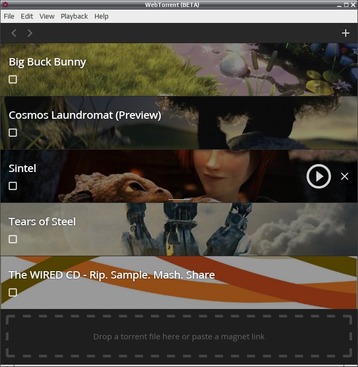This screenshot has width=358, height=367.
Task: Select the Cosmos Laundromat (Preview) title
Action: point(85,115)
